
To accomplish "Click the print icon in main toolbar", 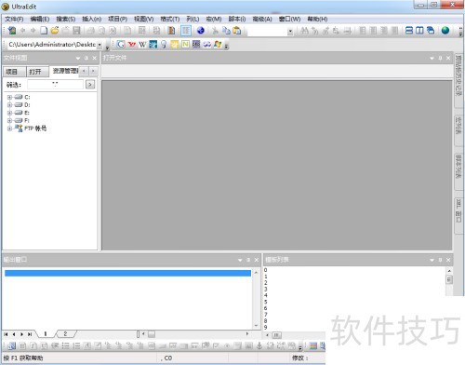I will click(91, 31).
